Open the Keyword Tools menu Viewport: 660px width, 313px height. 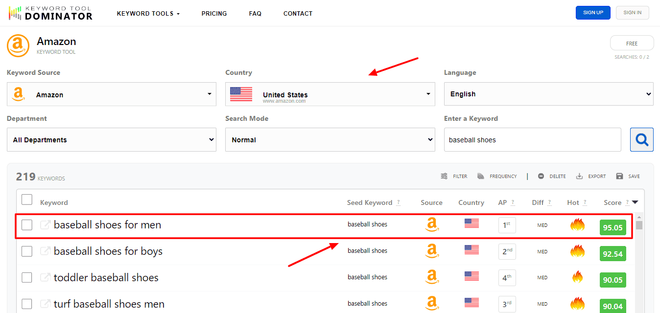(148, 13)
